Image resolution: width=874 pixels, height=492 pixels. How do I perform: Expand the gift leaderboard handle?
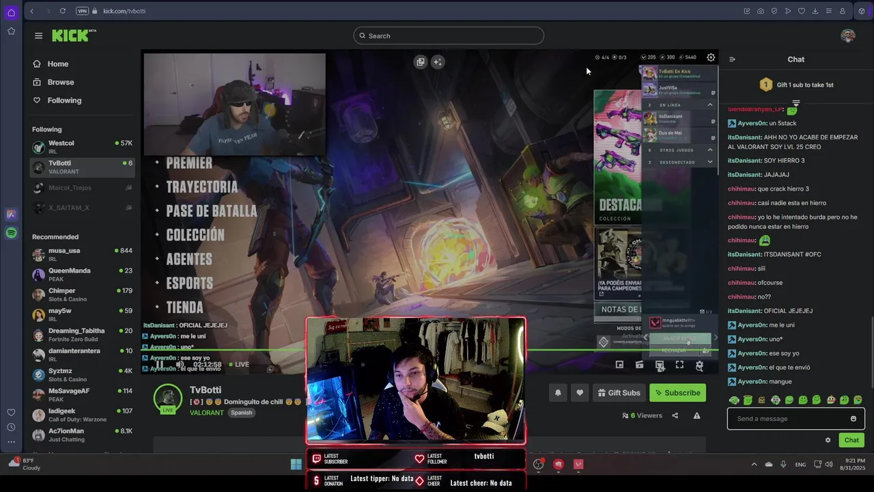click(796, 102)
